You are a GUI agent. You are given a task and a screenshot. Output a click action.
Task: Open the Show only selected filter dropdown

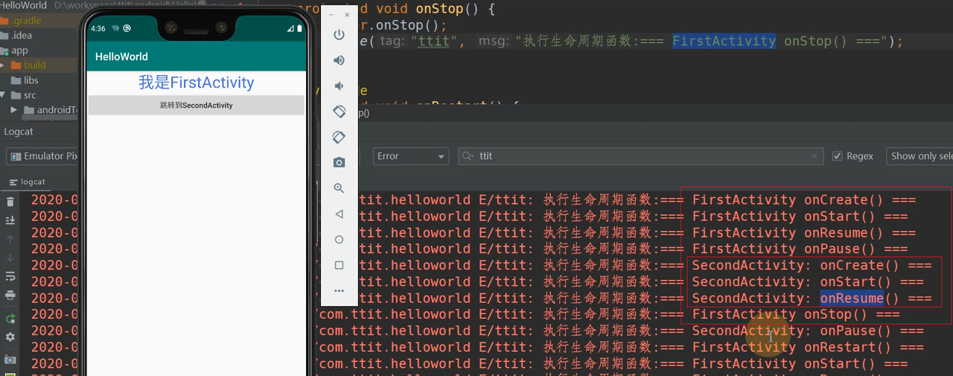(x=919, y=156)
